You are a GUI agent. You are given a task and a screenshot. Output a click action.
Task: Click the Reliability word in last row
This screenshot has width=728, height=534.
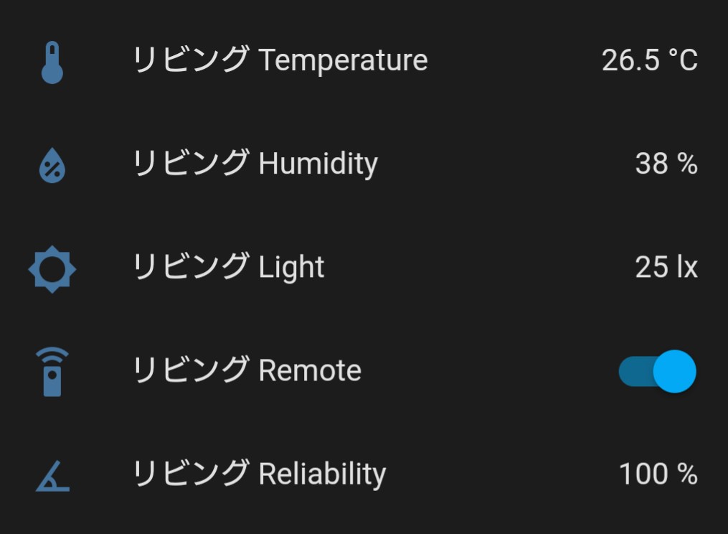pyautogui.click(x=322, y=474)
